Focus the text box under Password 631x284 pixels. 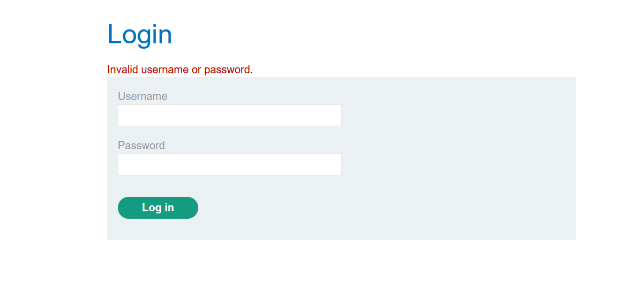pos(229,165)
